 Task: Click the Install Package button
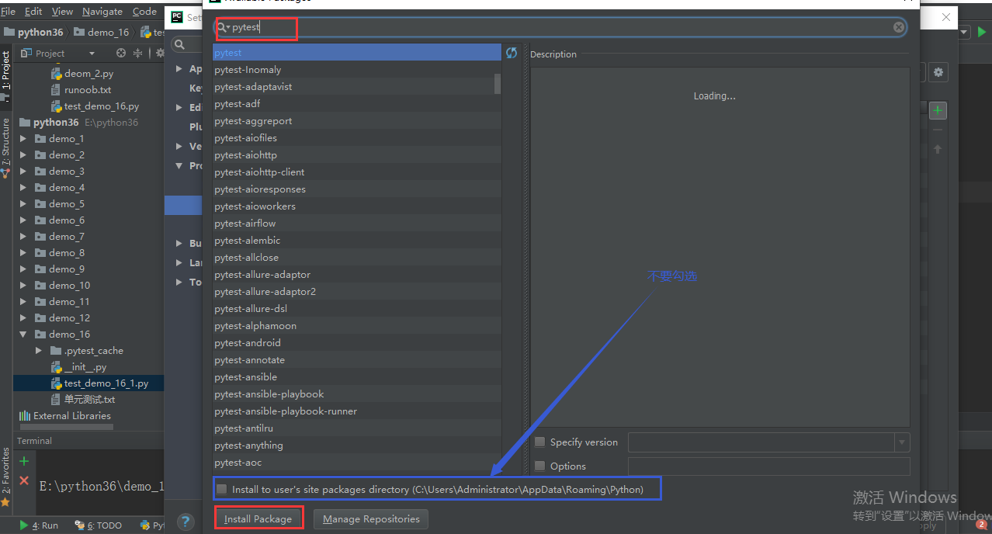point(258,519)
